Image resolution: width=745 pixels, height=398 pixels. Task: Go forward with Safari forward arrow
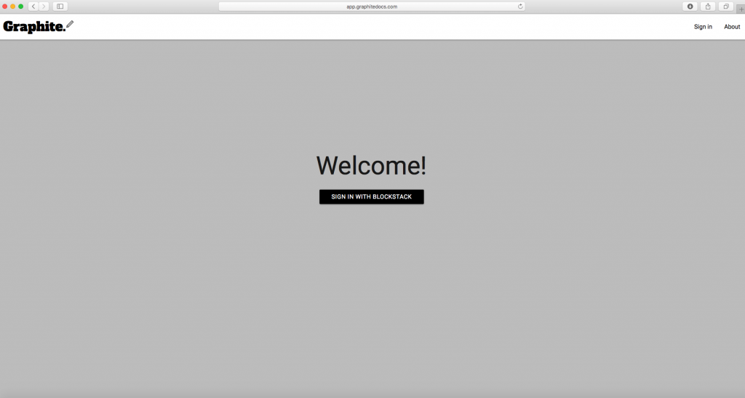(44, 6)
